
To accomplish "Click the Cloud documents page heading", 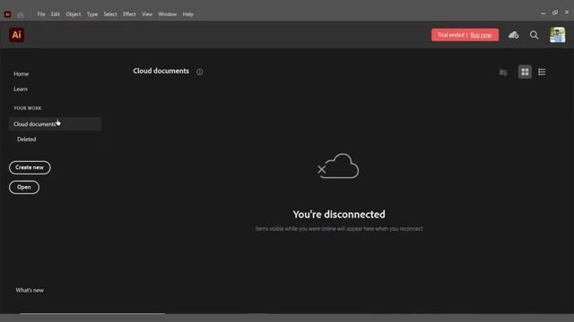I will [x=161, y=71].
